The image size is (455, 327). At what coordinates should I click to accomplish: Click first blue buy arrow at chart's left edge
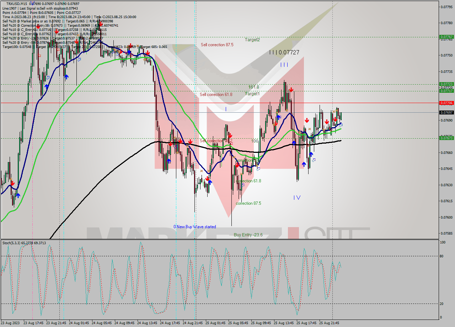tap(18, 195)
